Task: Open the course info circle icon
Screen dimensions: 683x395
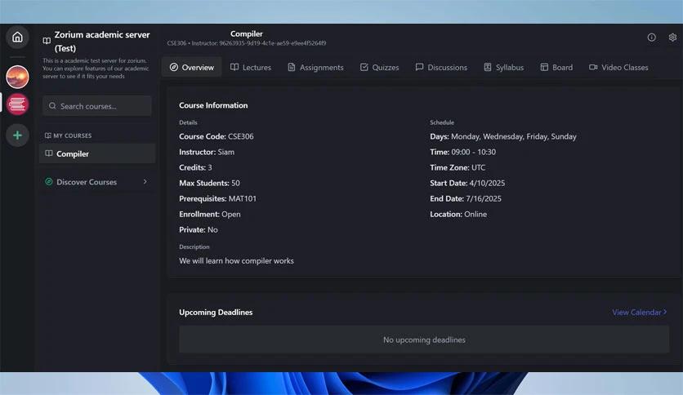Action: click(651, 38)
